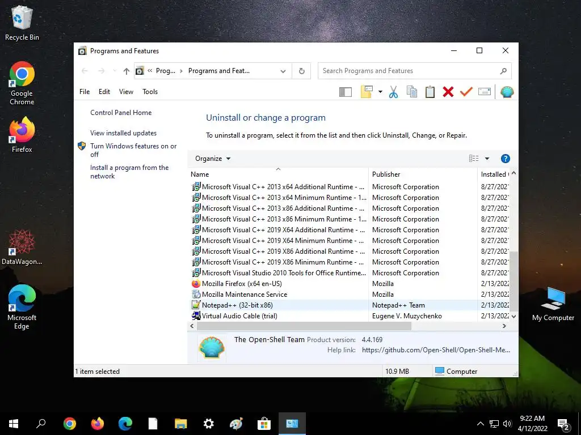Click the orange checkmark Properties icon

point(466,91)
